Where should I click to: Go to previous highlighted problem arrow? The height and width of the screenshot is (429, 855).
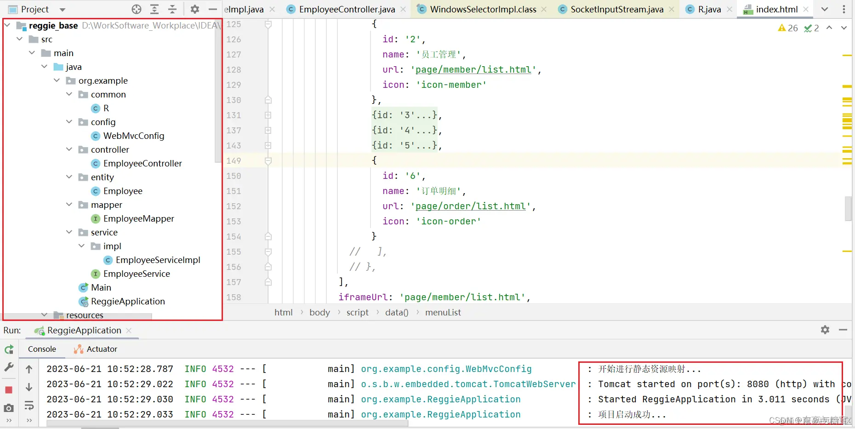(x=829, y=28)
